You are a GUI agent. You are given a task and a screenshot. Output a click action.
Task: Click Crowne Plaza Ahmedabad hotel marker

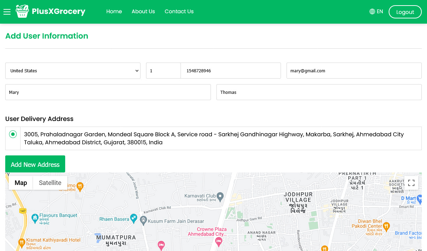[x=219, y=241]
